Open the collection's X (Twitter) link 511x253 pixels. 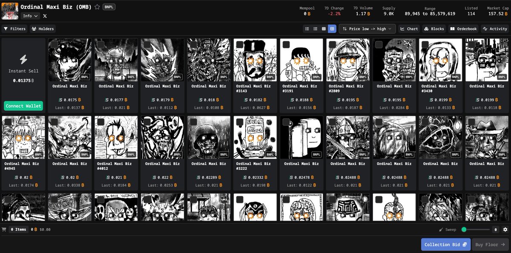(45, 16)
